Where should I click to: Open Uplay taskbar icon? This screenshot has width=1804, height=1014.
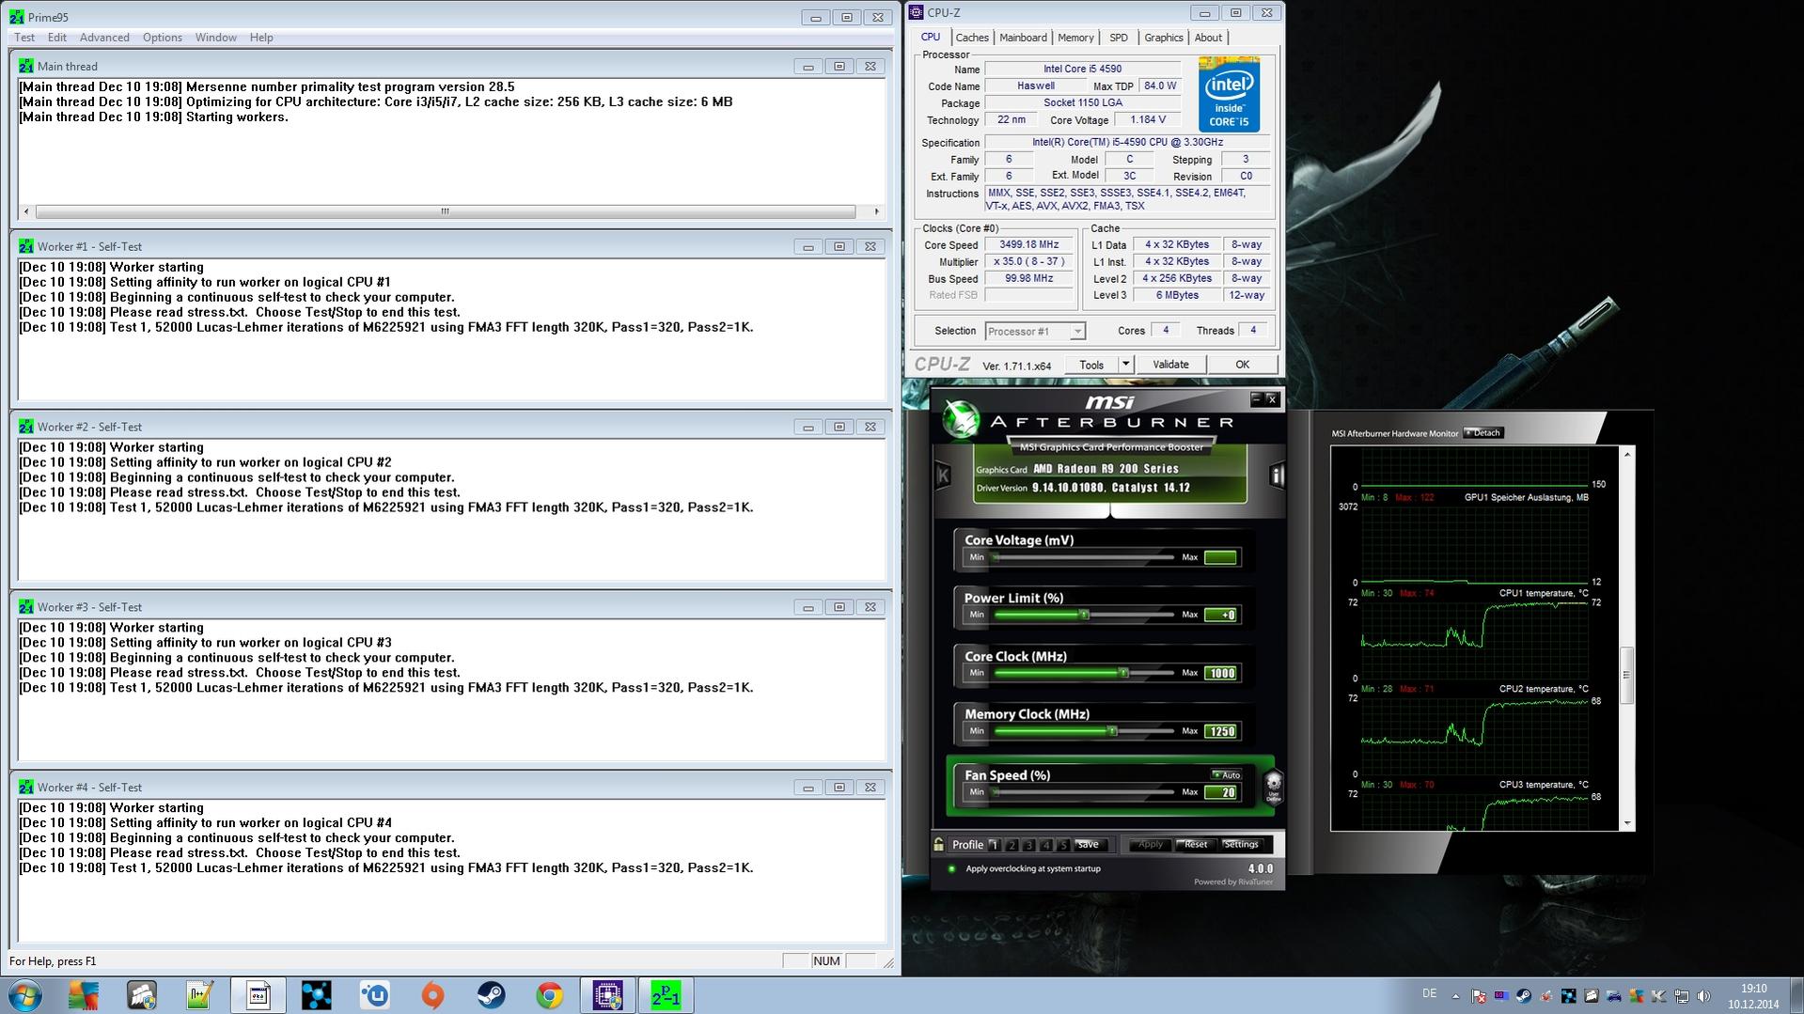374,995
